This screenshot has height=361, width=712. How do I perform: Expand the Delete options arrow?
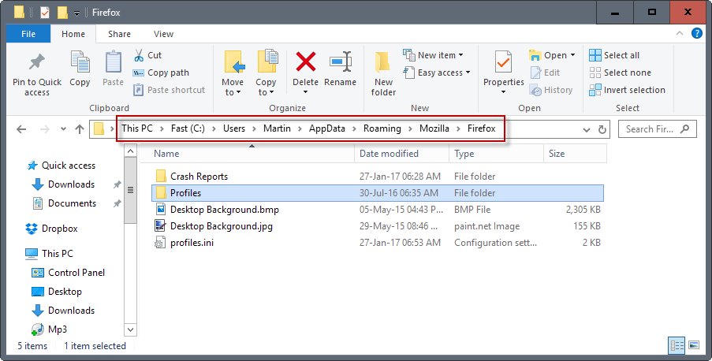(x=306, y=92)
